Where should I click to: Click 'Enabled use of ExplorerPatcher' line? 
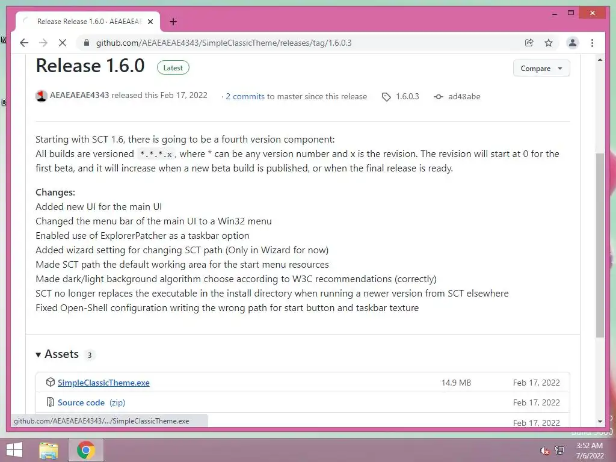tap(143, 236)
